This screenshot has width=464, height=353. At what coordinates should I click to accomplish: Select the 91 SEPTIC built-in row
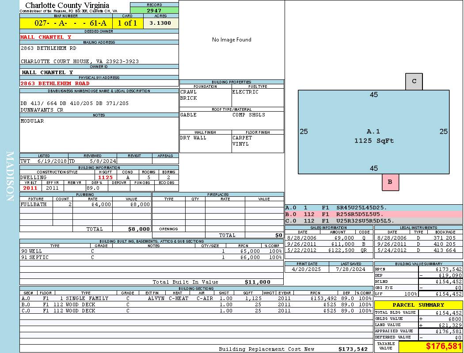tap(151, 257)
